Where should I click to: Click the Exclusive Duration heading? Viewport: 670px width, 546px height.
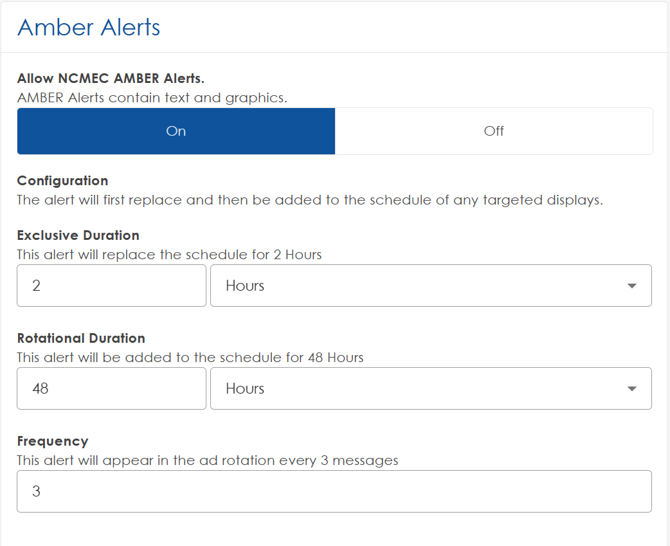tap(78, 235)
